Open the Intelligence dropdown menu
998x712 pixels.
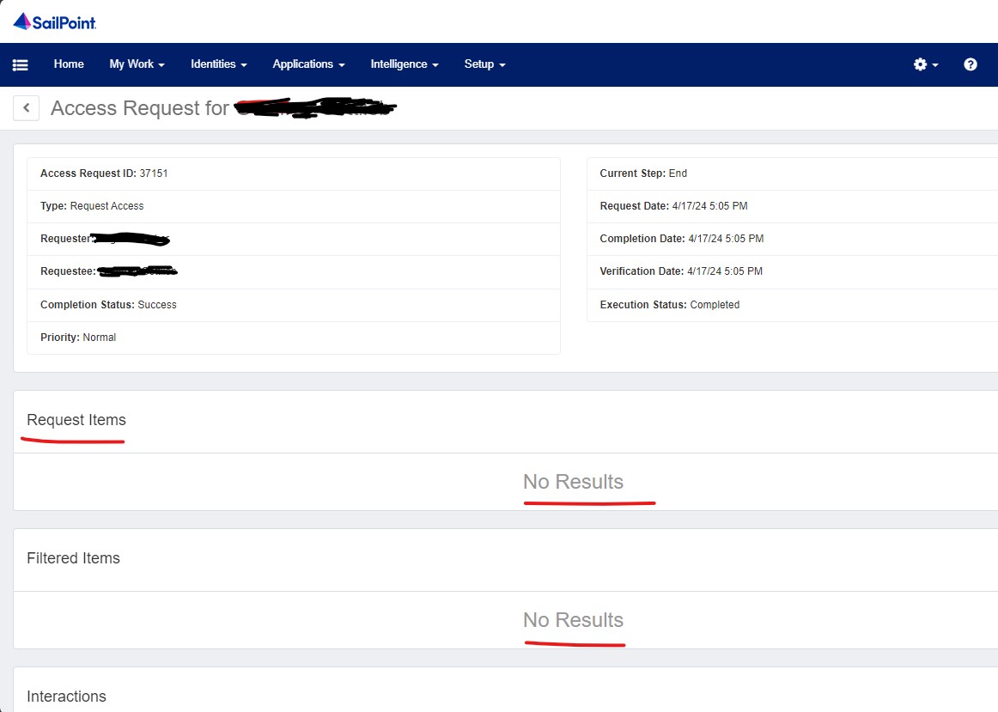pyautogui.click(x=405, y=64)
